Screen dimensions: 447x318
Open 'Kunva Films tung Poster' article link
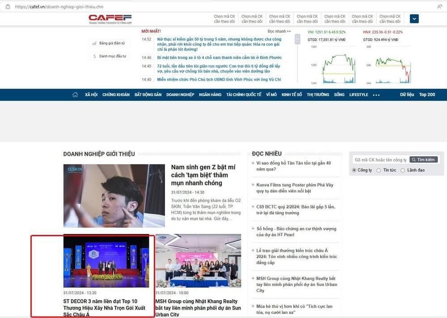[295, 188]
